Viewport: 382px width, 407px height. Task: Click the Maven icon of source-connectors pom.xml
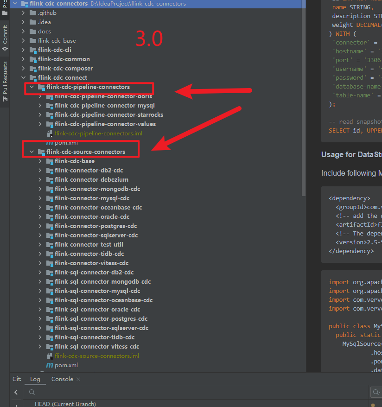click(50, 365)
